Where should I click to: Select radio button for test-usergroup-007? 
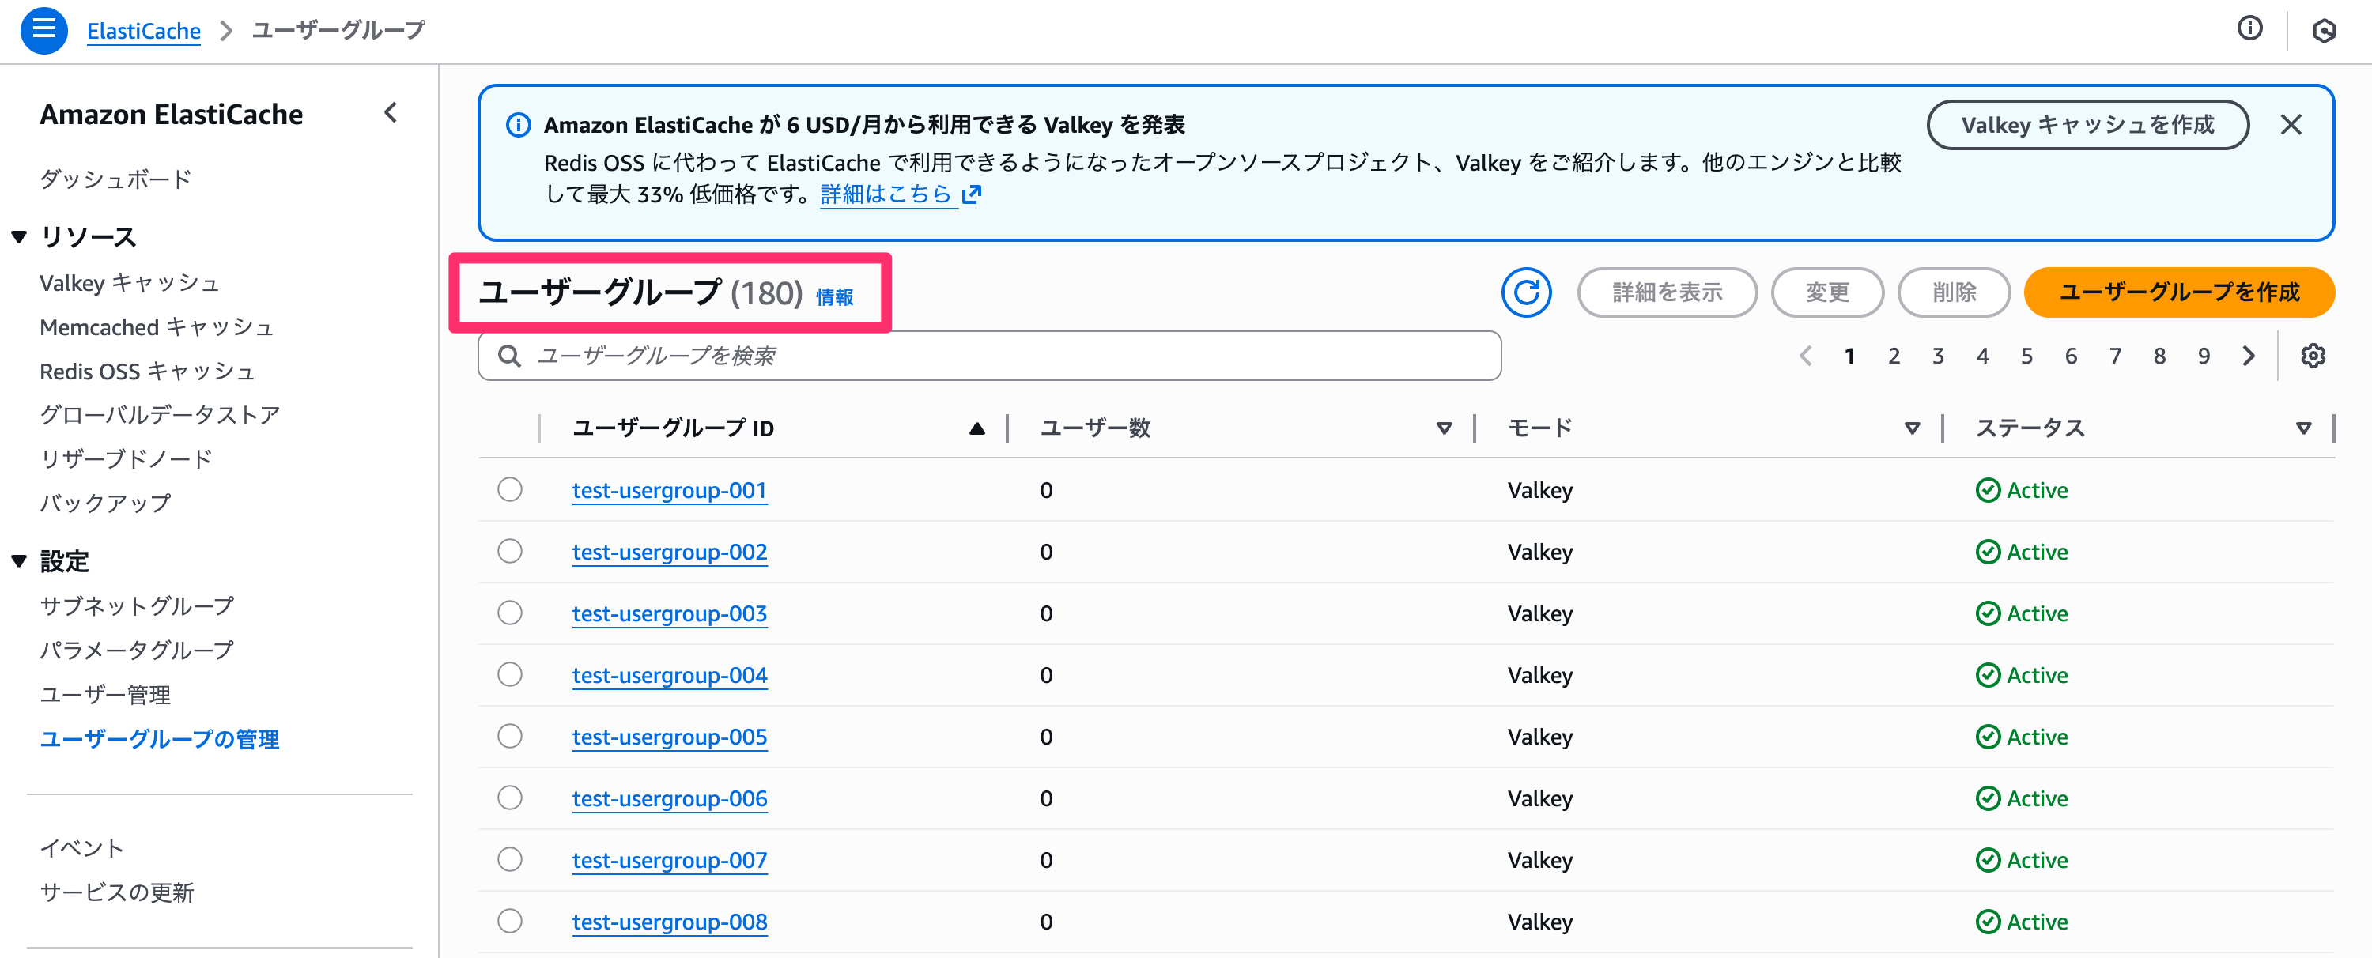(510, 859)
